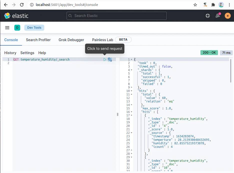
Task: Collapse response line 1 fold arrow
Action: pos(131,59)
